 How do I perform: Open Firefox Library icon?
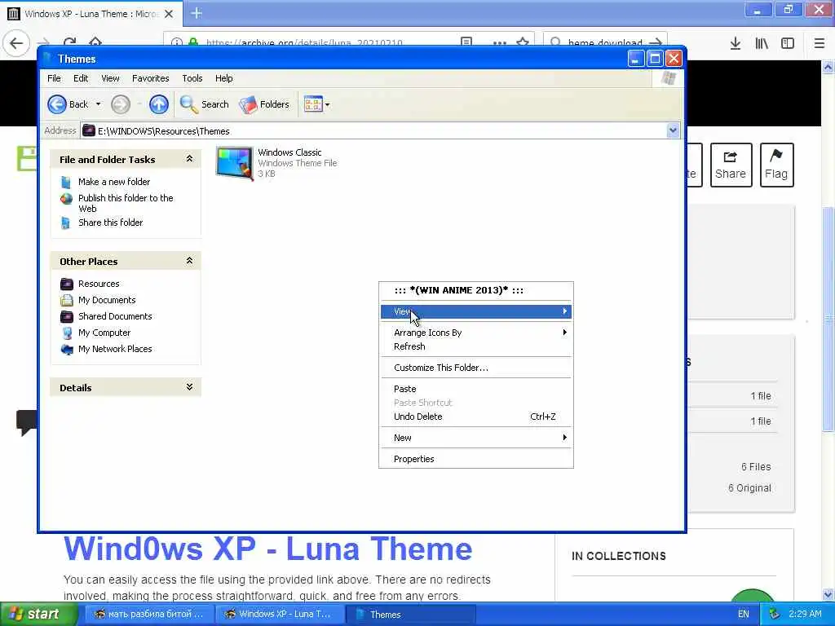tap(762, 44)
